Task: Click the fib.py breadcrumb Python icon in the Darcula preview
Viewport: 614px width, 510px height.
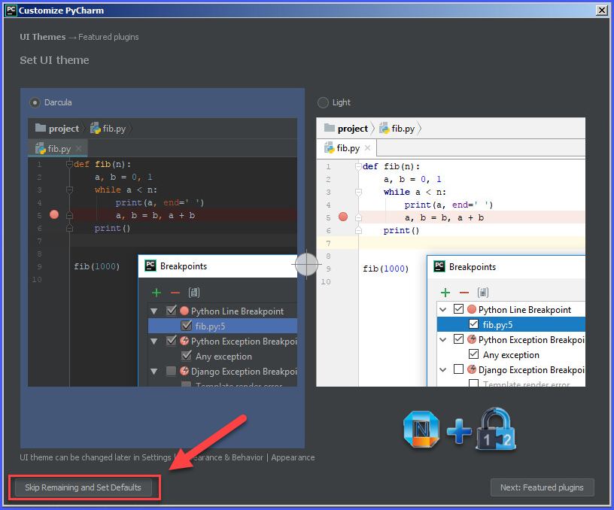Action: click(96, 128)
